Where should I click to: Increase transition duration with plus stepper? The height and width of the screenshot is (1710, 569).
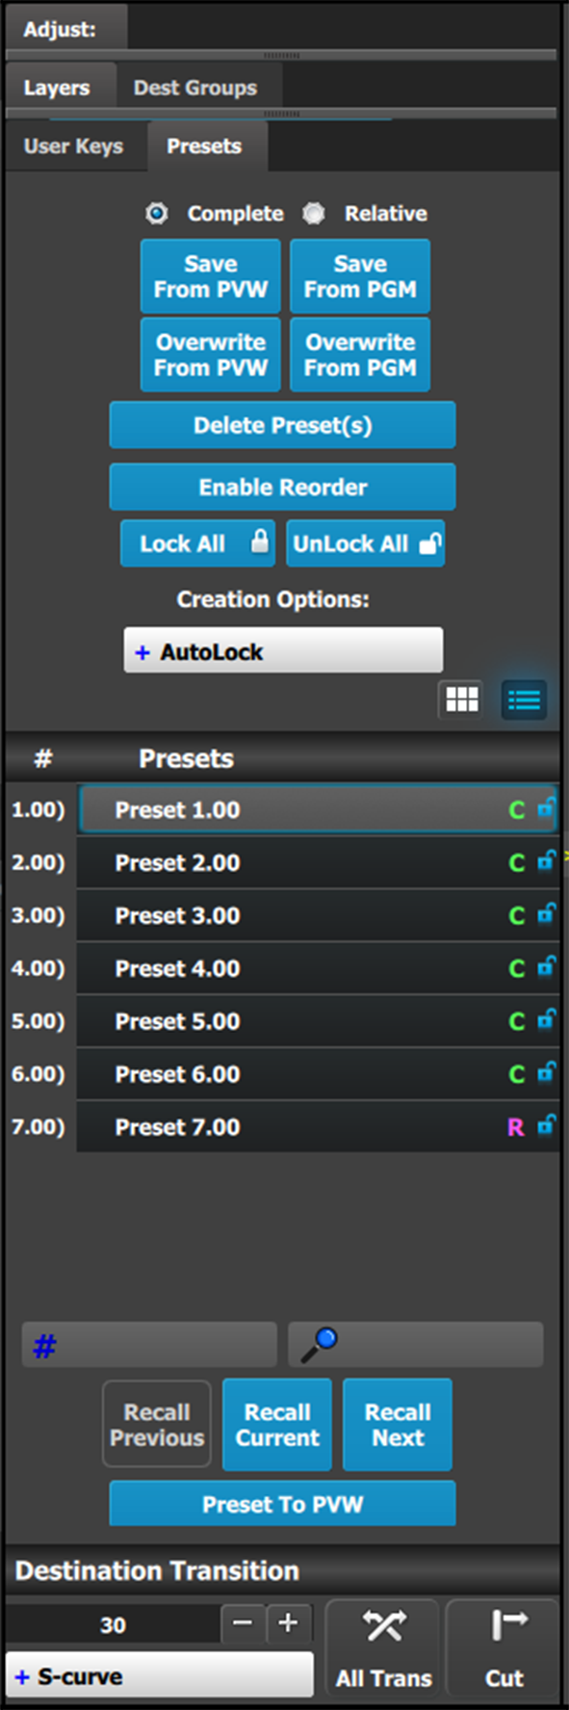tap(288, 1623)
